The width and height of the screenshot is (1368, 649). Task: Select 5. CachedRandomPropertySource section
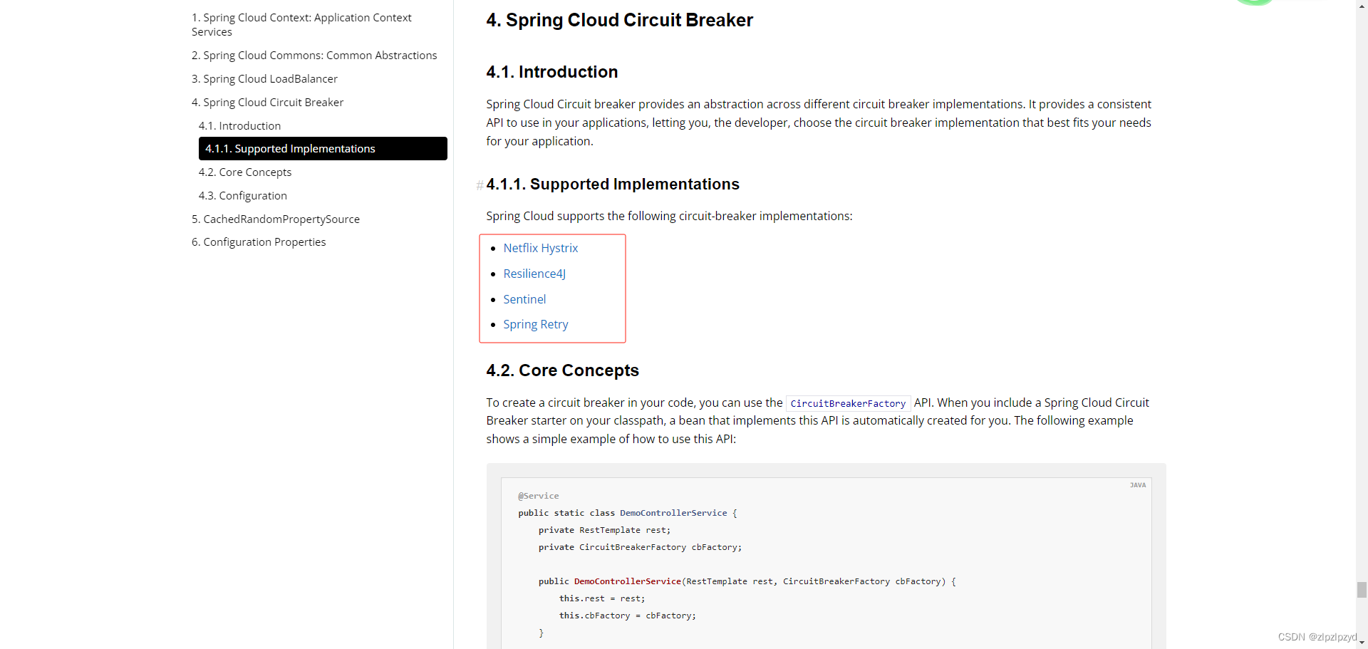(x=276, y=219)
